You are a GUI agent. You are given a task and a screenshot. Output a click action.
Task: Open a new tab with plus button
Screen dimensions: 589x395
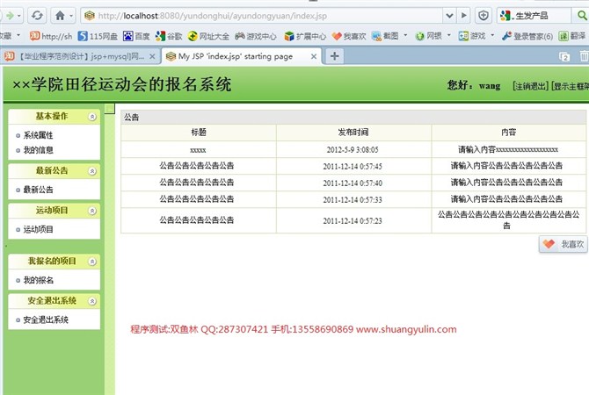pyautogui.click(x=334, y=56)
